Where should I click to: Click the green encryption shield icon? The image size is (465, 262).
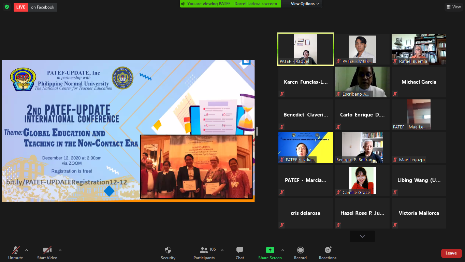(7, 7)
